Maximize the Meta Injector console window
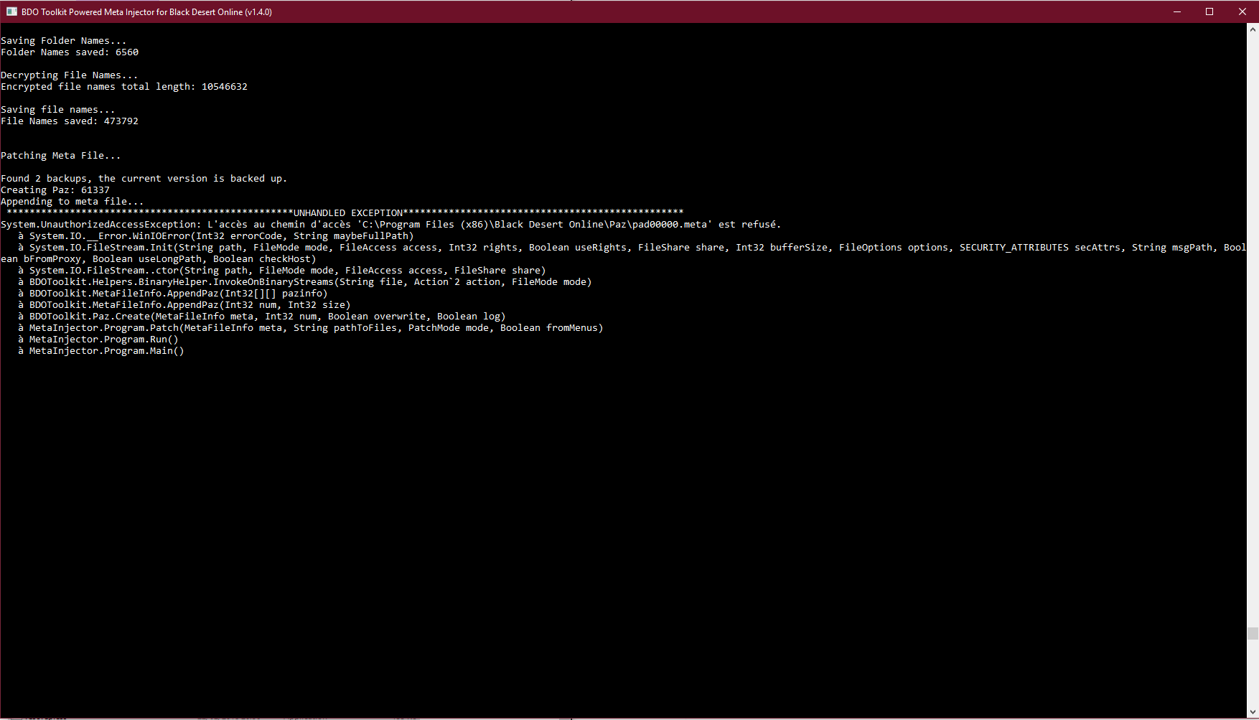1259x720 pixels. click(x=1209, y=11)
